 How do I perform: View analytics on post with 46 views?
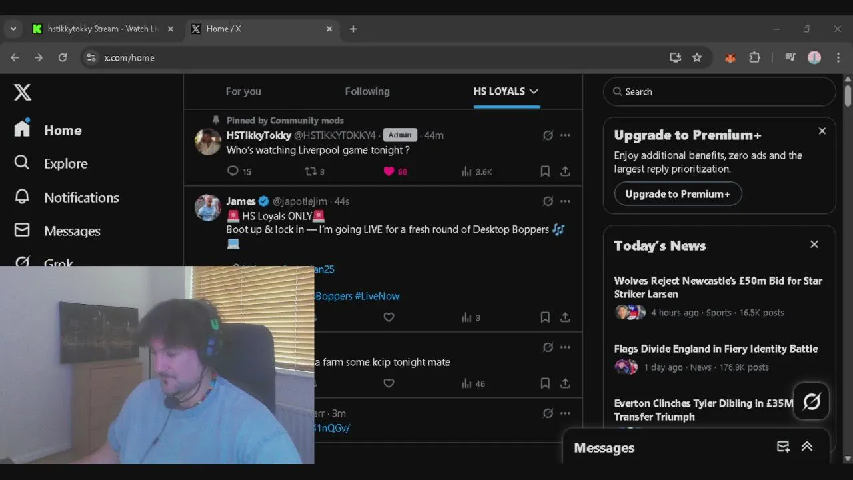pyautogui.click(x=473, y=383)
